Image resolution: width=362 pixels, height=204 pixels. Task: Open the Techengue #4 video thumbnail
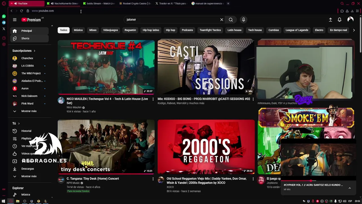click(106, 67)
